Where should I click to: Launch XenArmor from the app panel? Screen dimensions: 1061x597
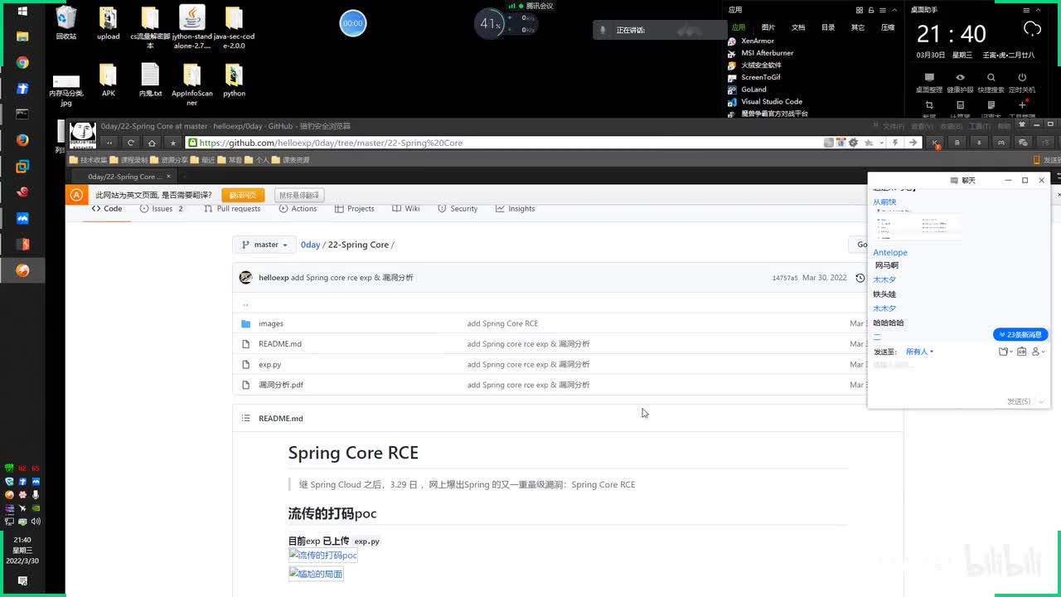pos(757,41)
